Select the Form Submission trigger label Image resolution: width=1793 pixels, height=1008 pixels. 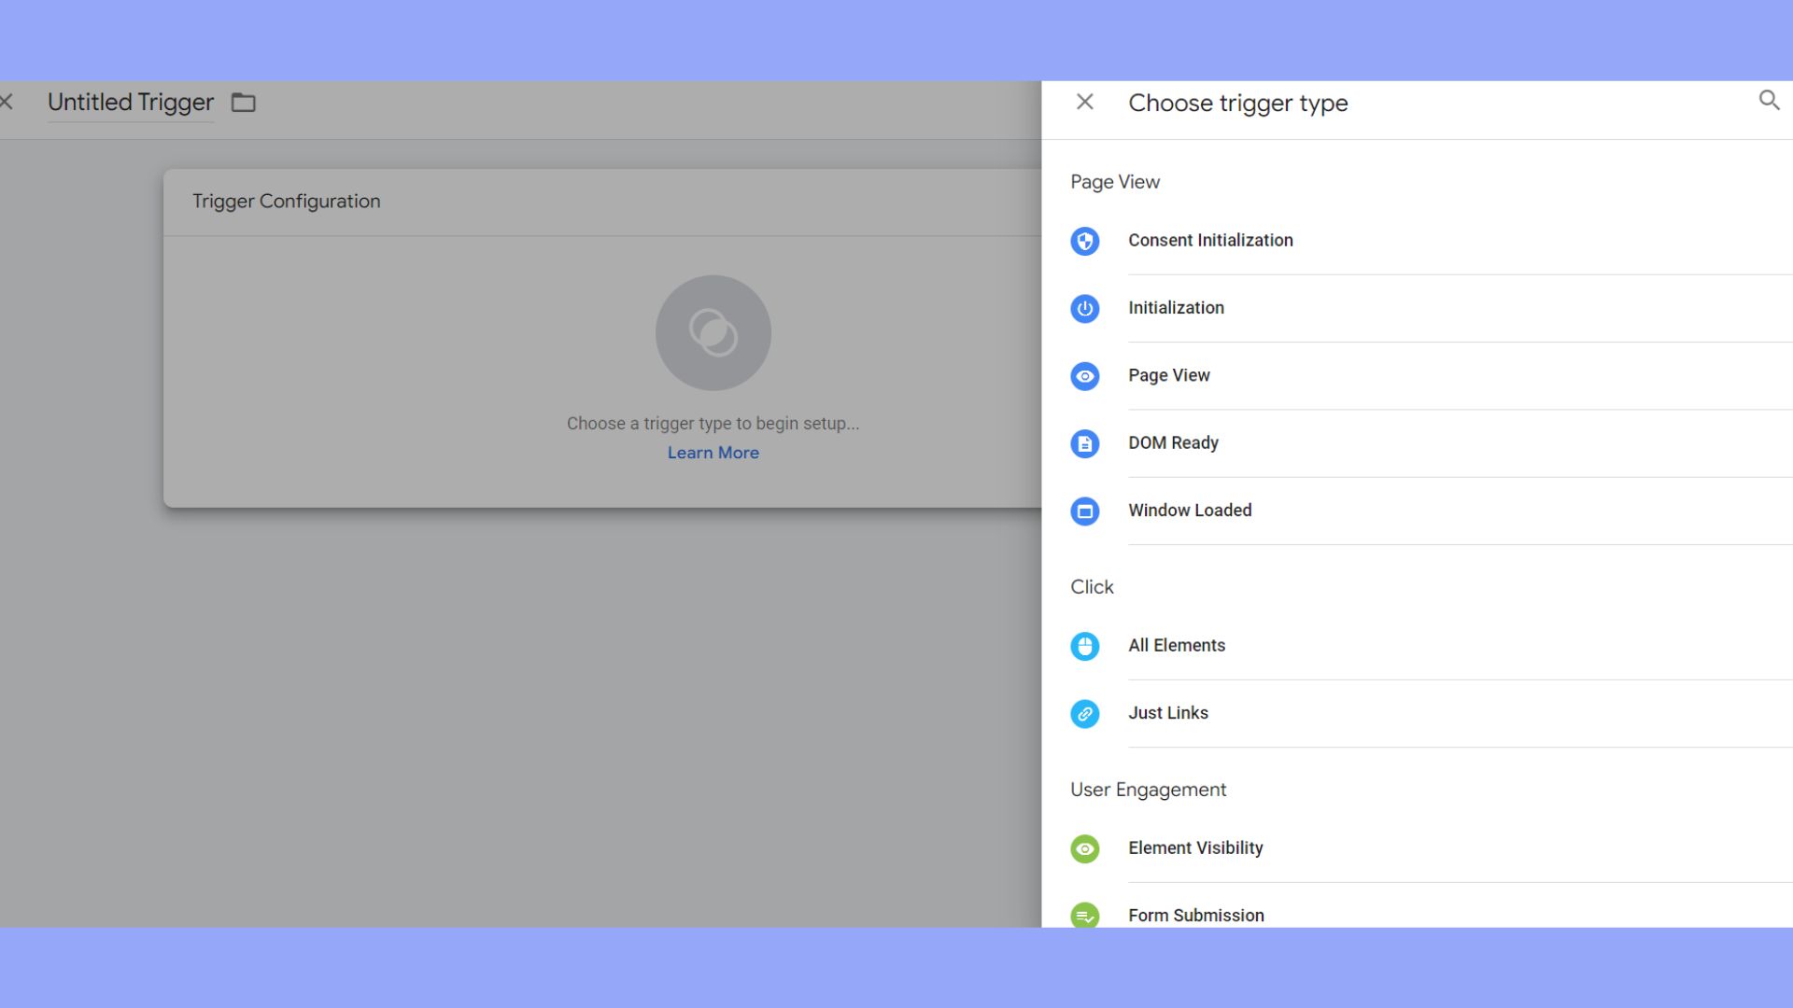click(1195, 916)
